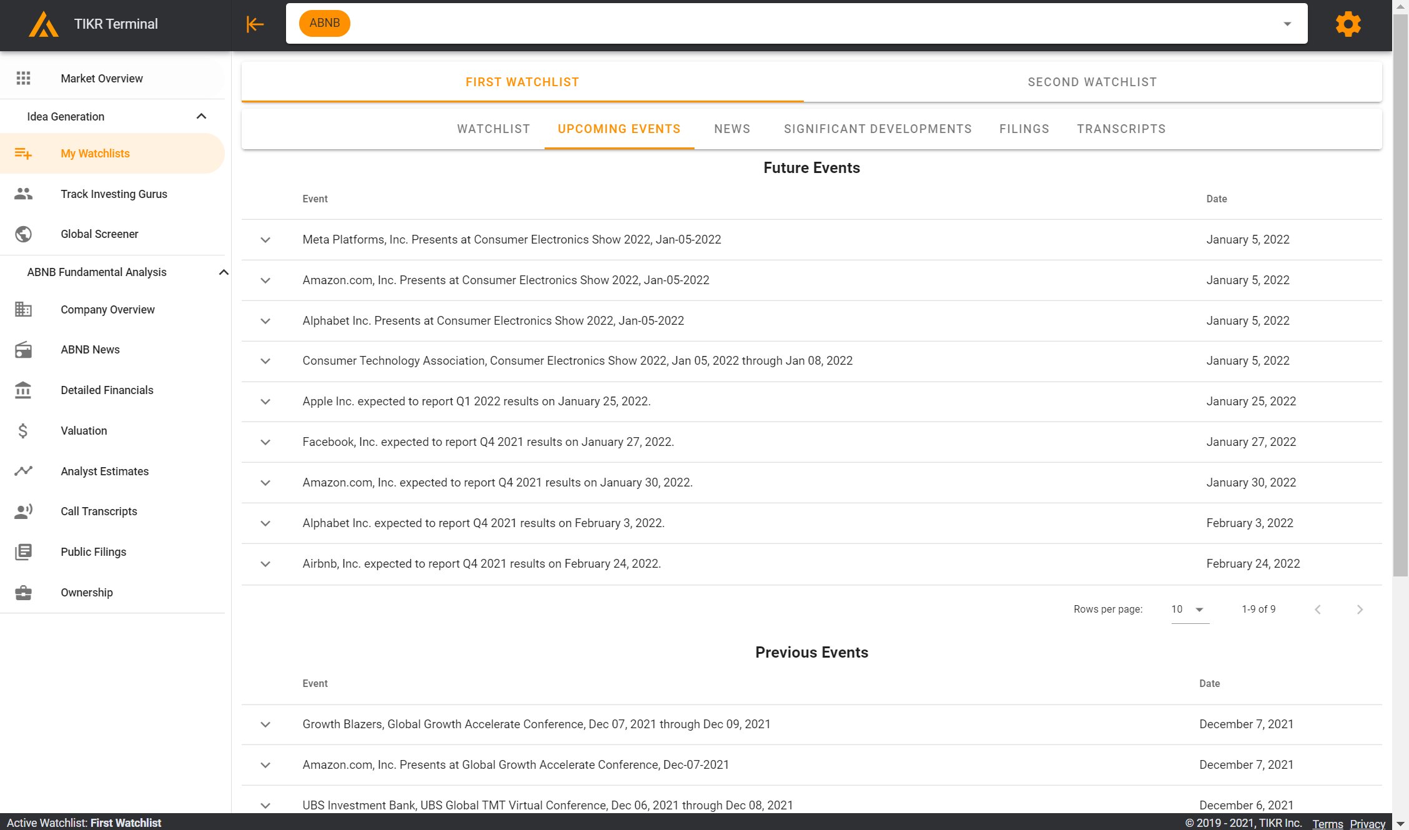This screenshot has height=830, width=1409.
Task: Click the My Watchlists list-add icon
Action: pos(23,154)
